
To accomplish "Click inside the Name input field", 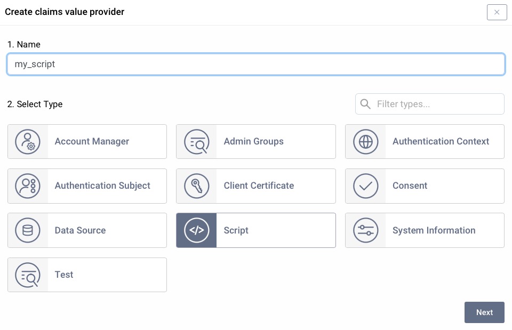I will pos(256,64).
